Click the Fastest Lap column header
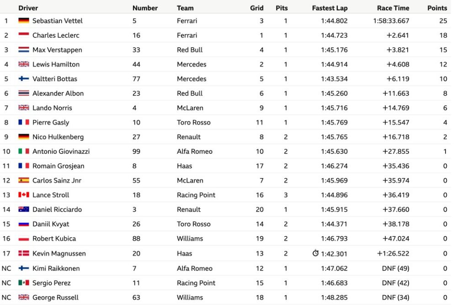The image size is (457, 307). click(x=329, y=8)
